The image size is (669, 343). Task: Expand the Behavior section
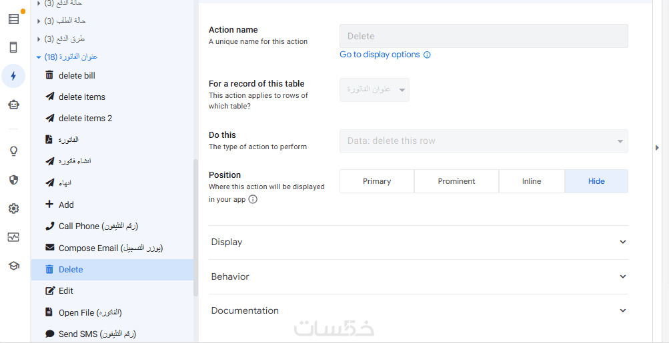point(418,276)
